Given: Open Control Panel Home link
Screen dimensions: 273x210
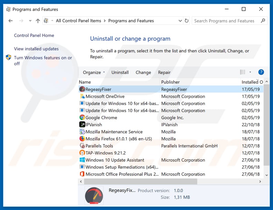Looking at the screenshot, I should click(34, 36).
